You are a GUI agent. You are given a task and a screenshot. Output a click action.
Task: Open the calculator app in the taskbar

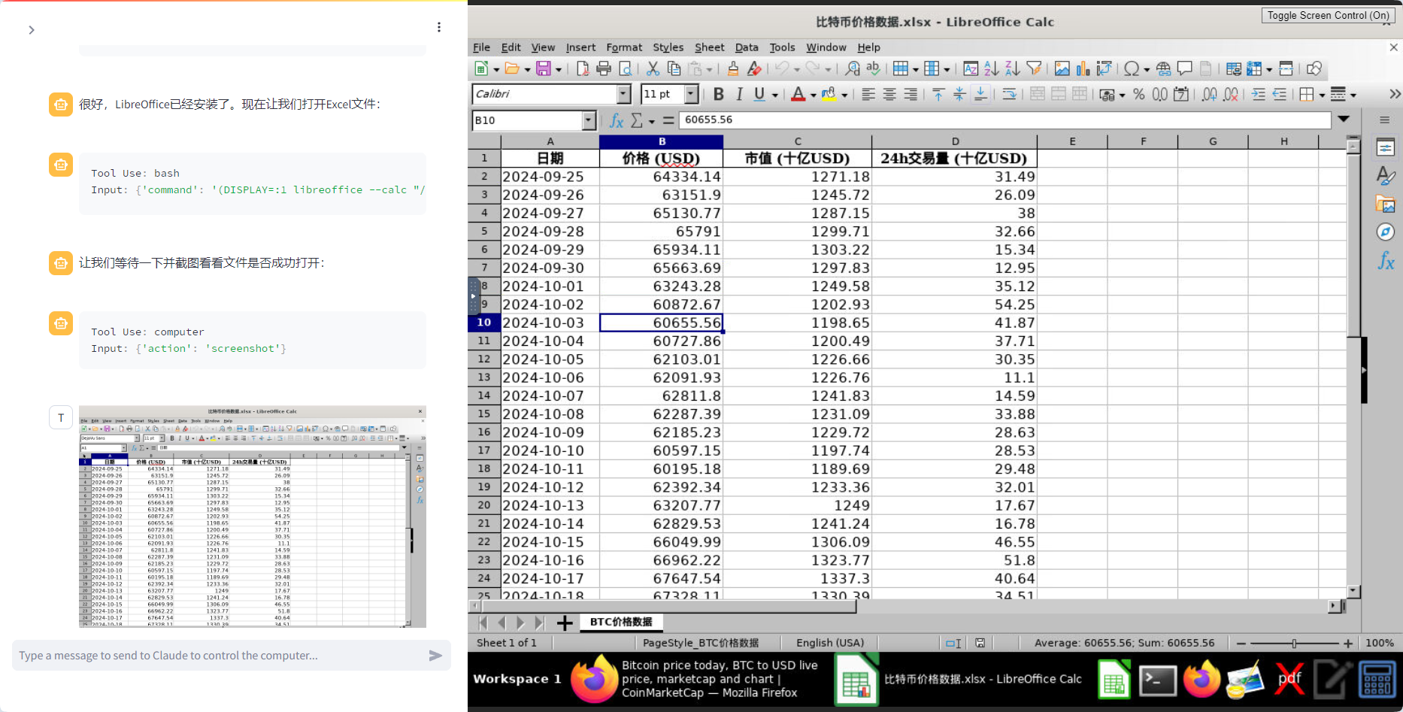point(1377,680)
